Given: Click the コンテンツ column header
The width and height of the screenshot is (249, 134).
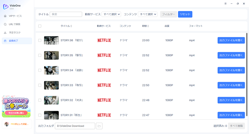Looking at the screenshot, I should pos(125,26).
